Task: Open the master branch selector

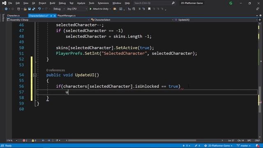Action: (244, 146)
